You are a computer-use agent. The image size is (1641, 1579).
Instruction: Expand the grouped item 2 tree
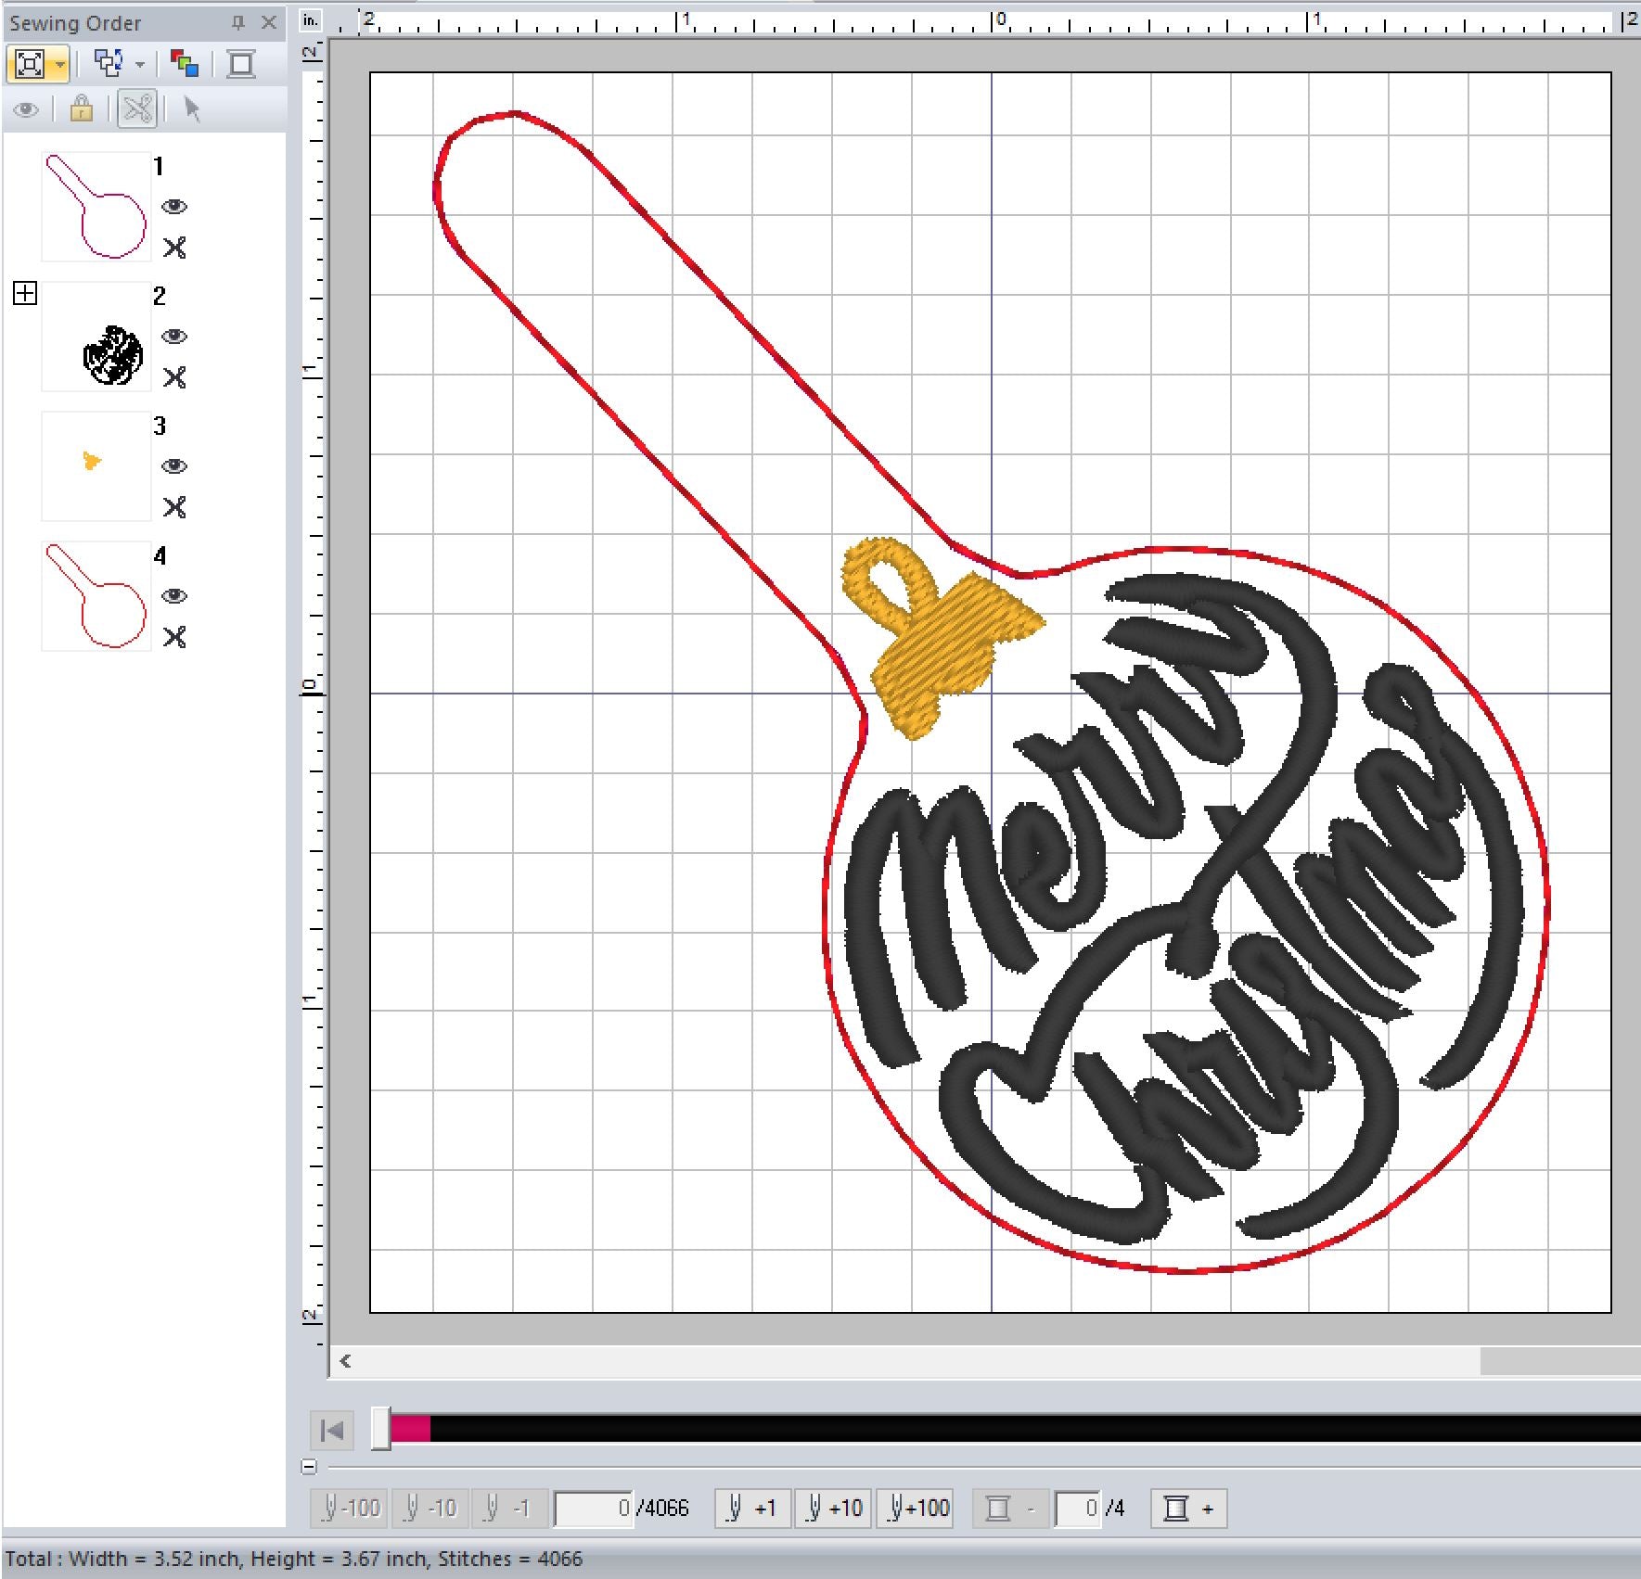coord(25,294)
